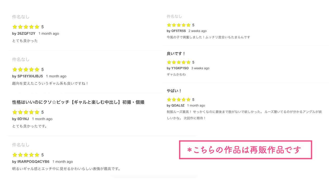The height and width of the screenshot is (187, 333).
Task: Open the review titled 性格はいいのにクソ☆ビッチ
Action: (x=78, y=102)
